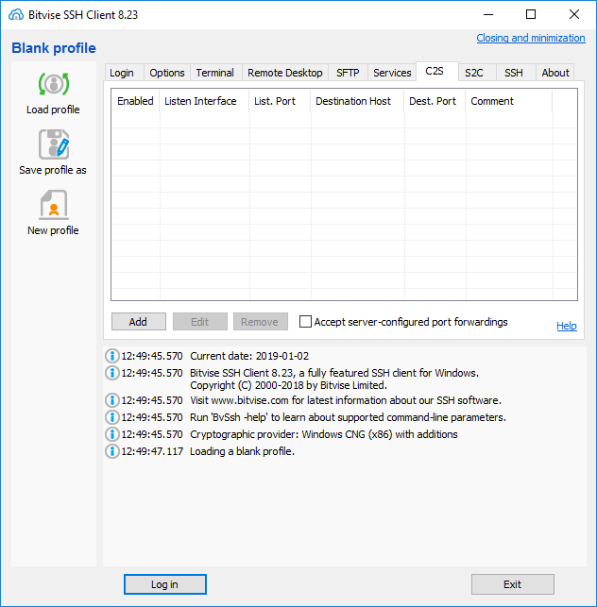This screenshot has width=597, height=607.
Task: Click info icon beside Bitvise SSH Client 8.23 log entry
Action: 112,373
